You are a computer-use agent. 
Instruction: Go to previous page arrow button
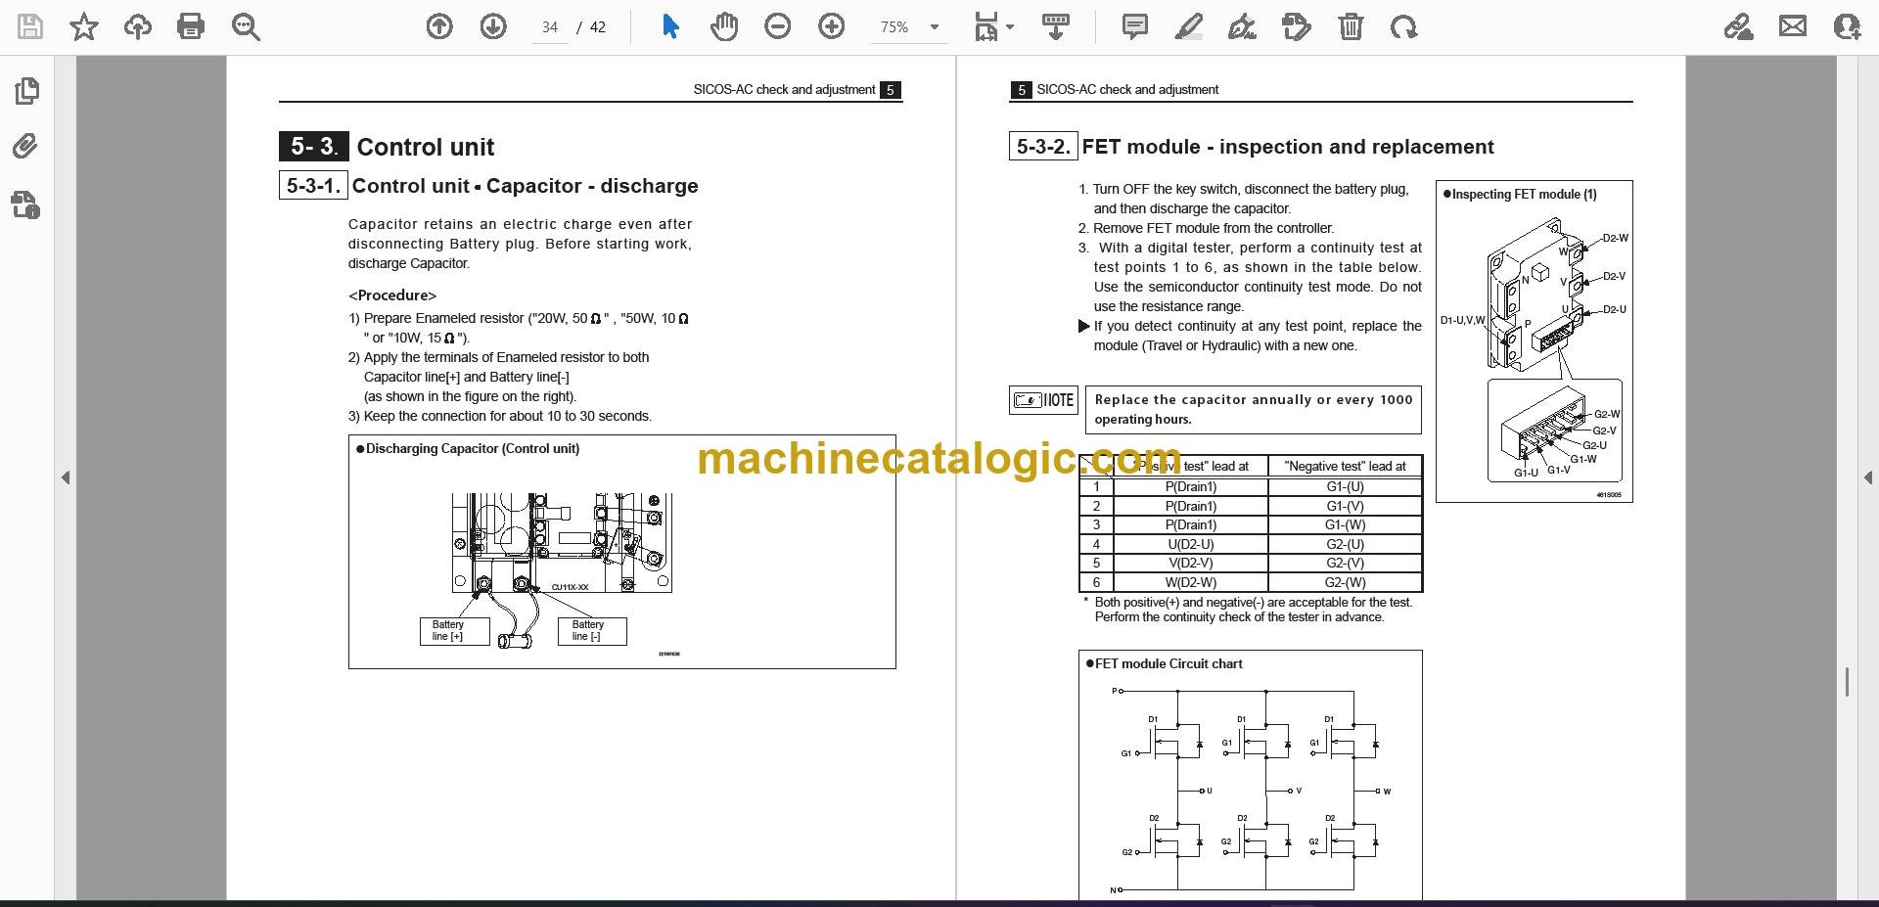pos(439,27)
